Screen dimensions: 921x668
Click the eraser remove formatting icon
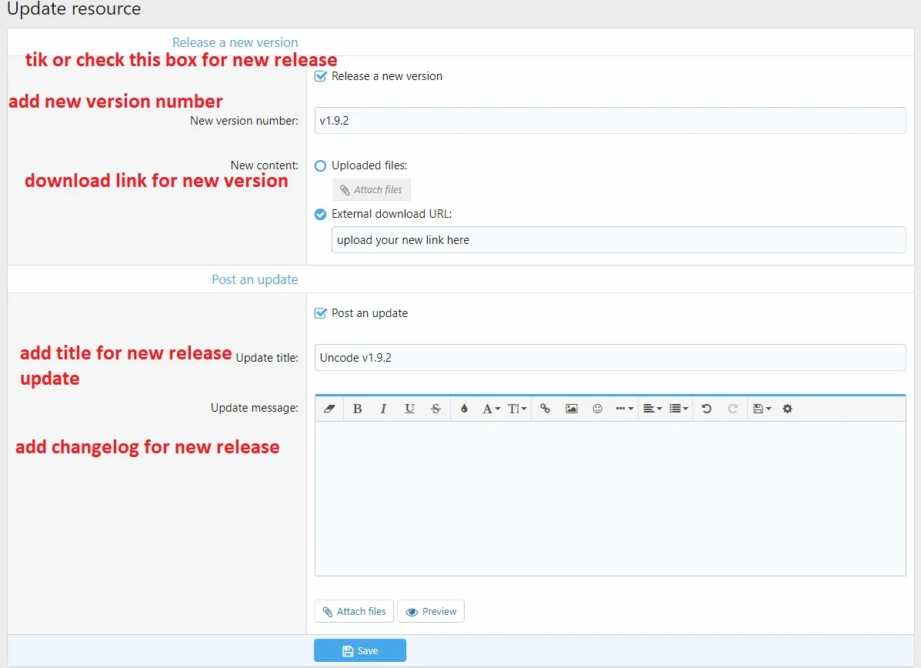(330, 409)
